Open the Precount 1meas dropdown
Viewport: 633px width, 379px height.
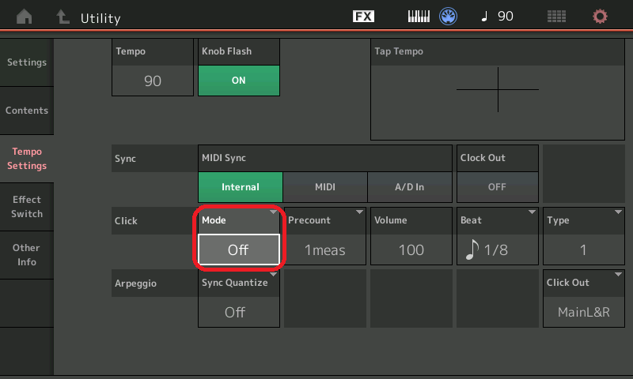(x=324, y=250)
